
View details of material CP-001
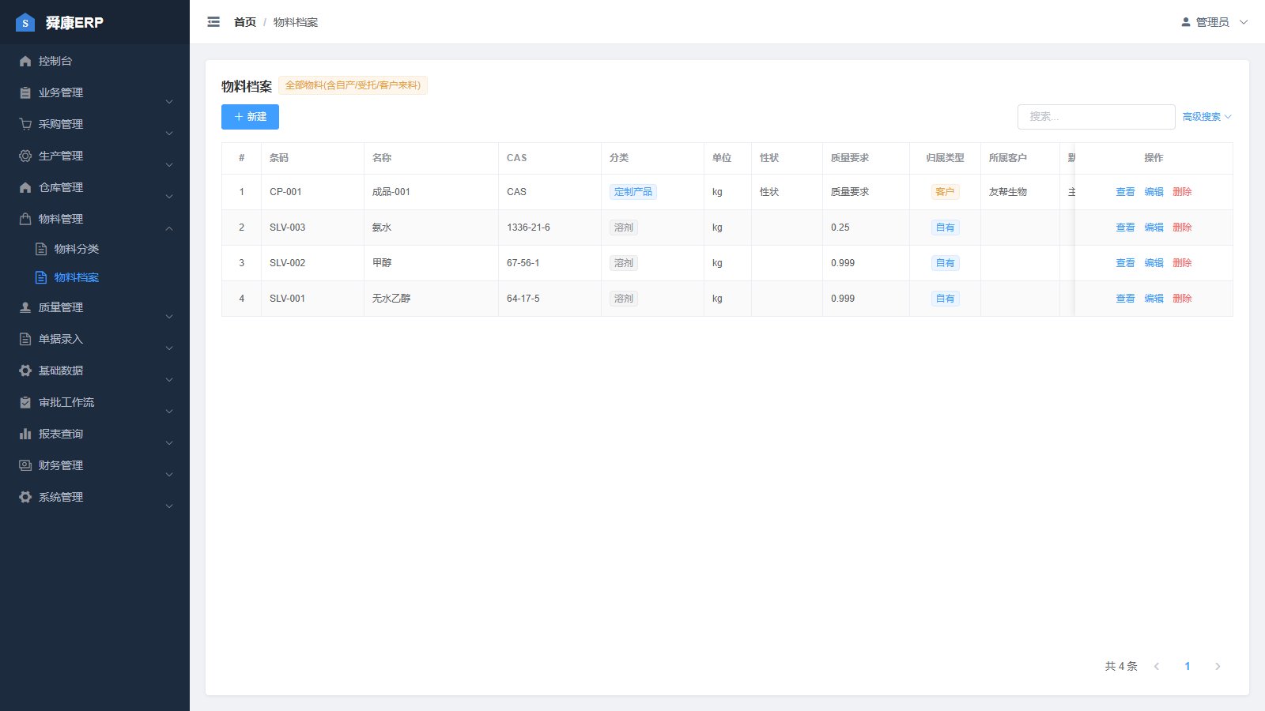1125,192
